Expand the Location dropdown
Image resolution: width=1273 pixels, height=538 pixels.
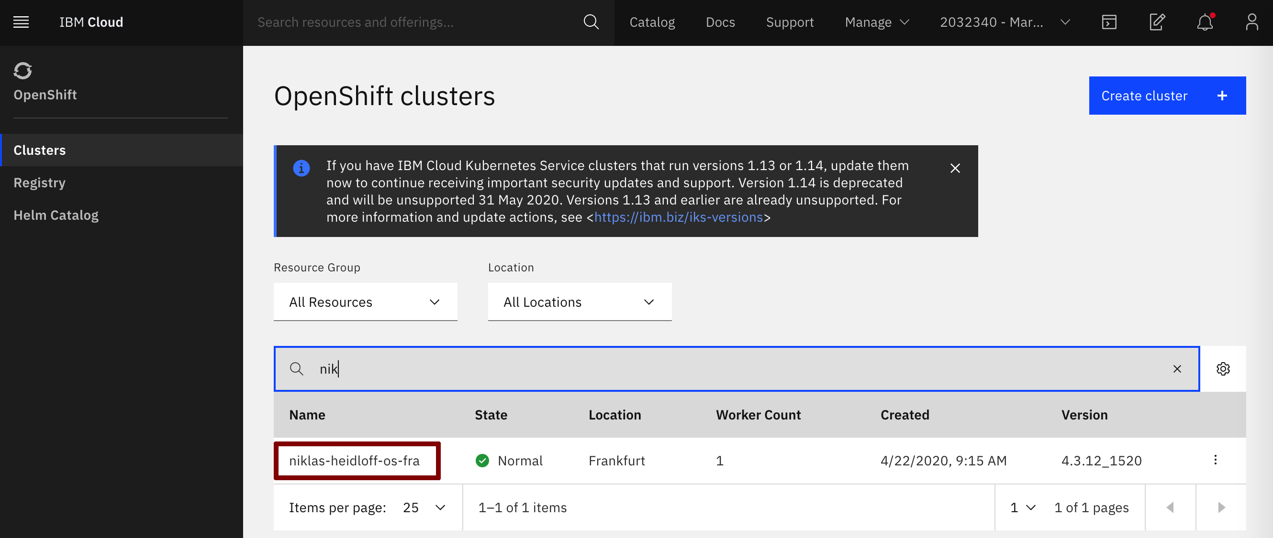580,301
